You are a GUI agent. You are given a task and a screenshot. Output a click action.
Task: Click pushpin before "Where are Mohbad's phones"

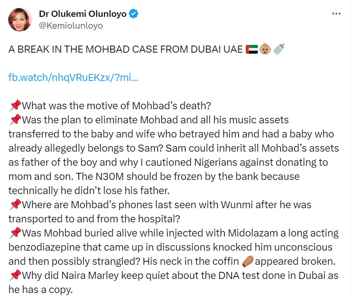click(15, 205)
